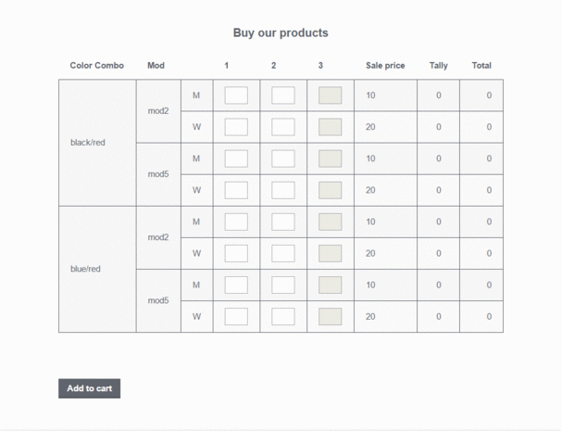Click the "Total" column header
The height and width of the screenshot is (431, 562).
(x=481, y=65)
